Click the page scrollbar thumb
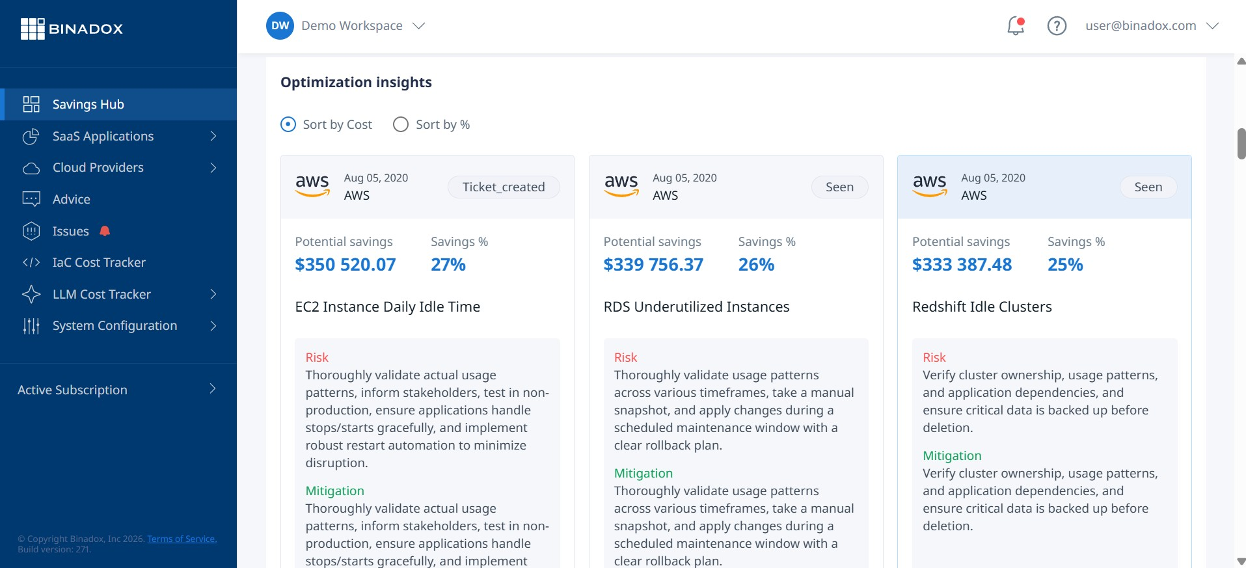The image size is (1246, 568). pos(1241,144)
